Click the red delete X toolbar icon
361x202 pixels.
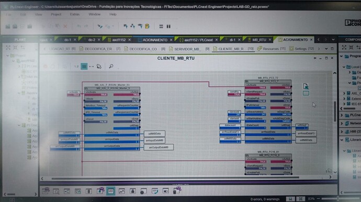click(x=65, y=27)
